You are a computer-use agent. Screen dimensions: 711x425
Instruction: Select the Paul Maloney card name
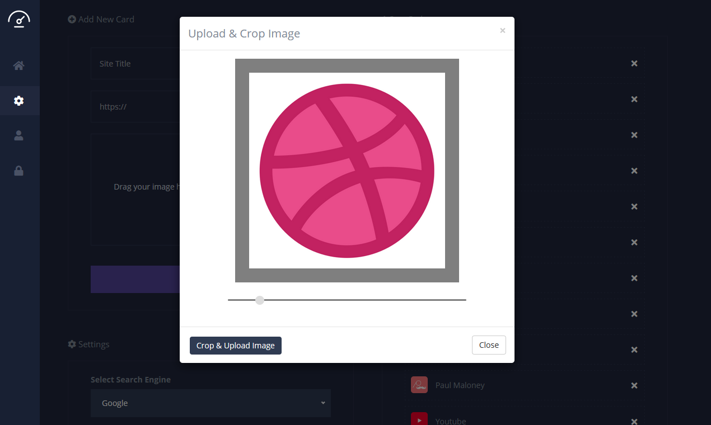pyautogui.click(x=460, y=385)
